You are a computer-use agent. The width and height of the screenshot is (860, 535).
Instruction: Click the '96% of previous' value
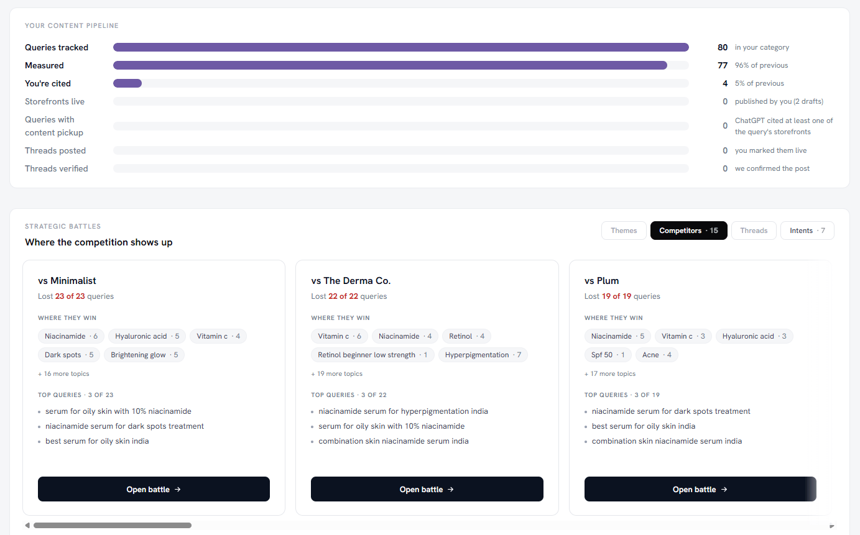(761, 65)
